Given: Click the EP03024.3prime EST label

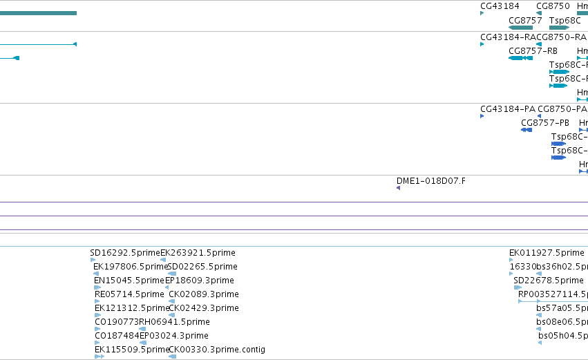Looking at the screenshot, I should [x=174, y=336].
